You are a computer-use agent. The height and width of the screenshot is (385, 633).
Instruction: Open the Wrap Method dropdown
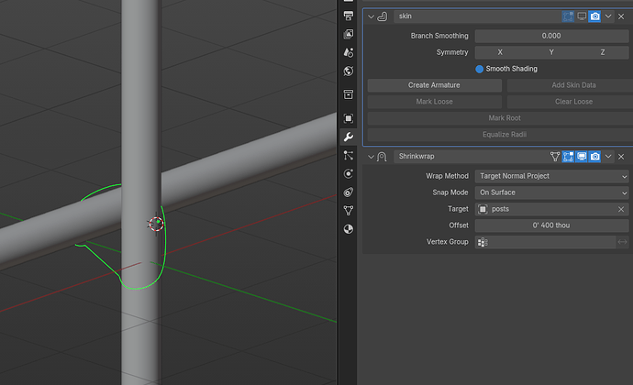(552, 176)
